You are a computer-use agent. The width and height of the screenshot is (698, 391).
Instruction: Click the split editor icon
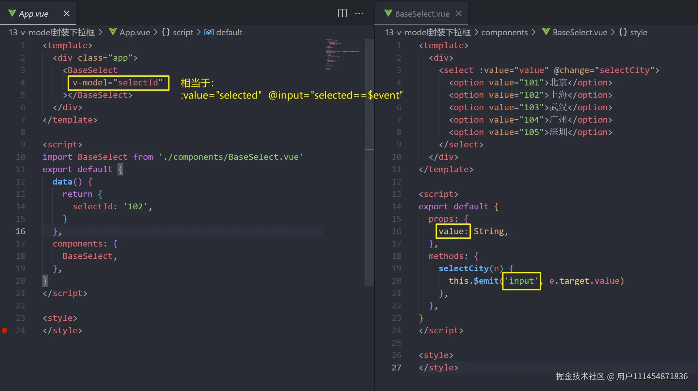[342, 13]
